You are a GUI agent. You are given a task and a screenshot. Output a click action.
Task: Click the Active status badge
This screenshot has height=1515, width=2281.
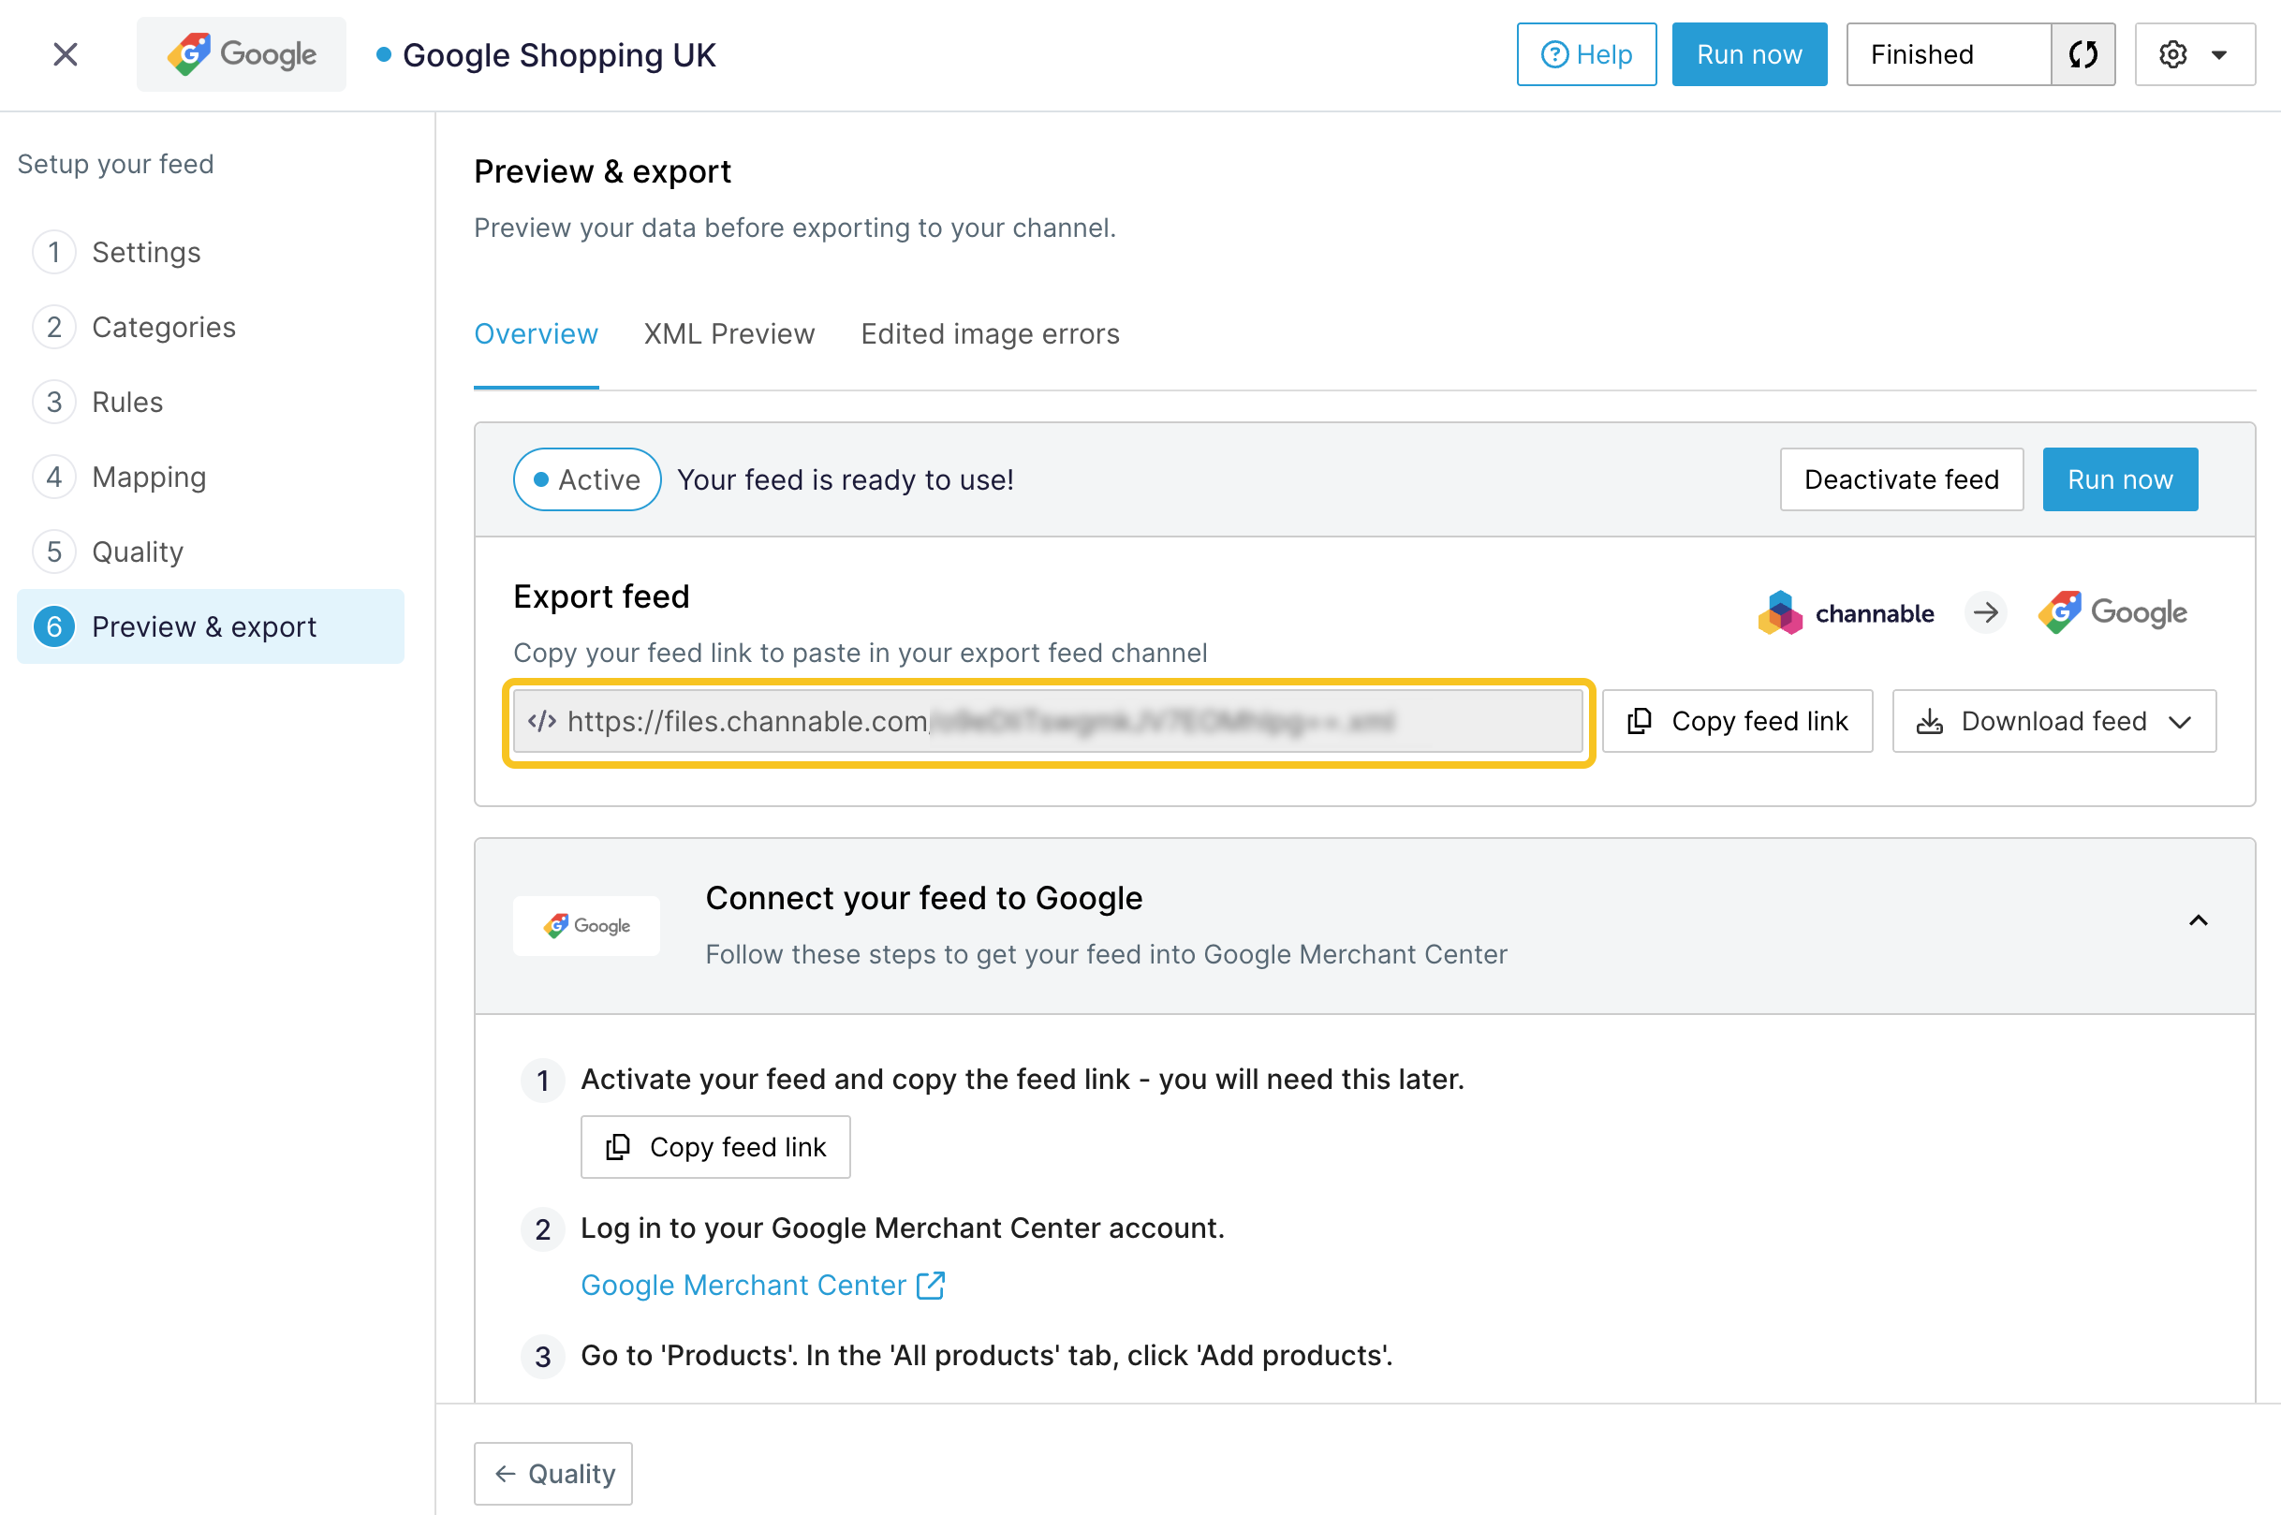click(586, 479)
